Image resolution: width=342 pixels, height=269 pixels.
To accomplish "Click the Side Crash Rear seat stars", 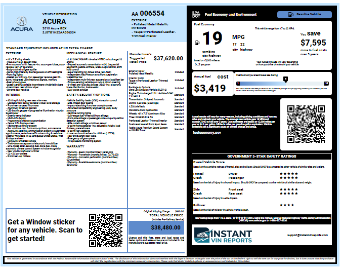I will [x=290, y=193].
